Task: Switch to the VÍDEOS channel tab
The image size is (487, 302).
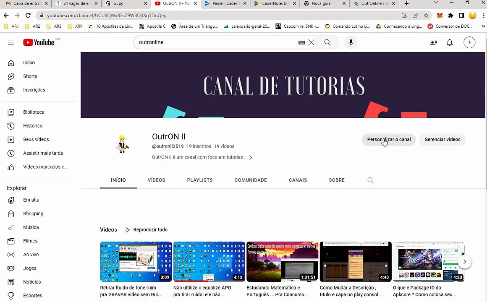Action: point(156,180)
